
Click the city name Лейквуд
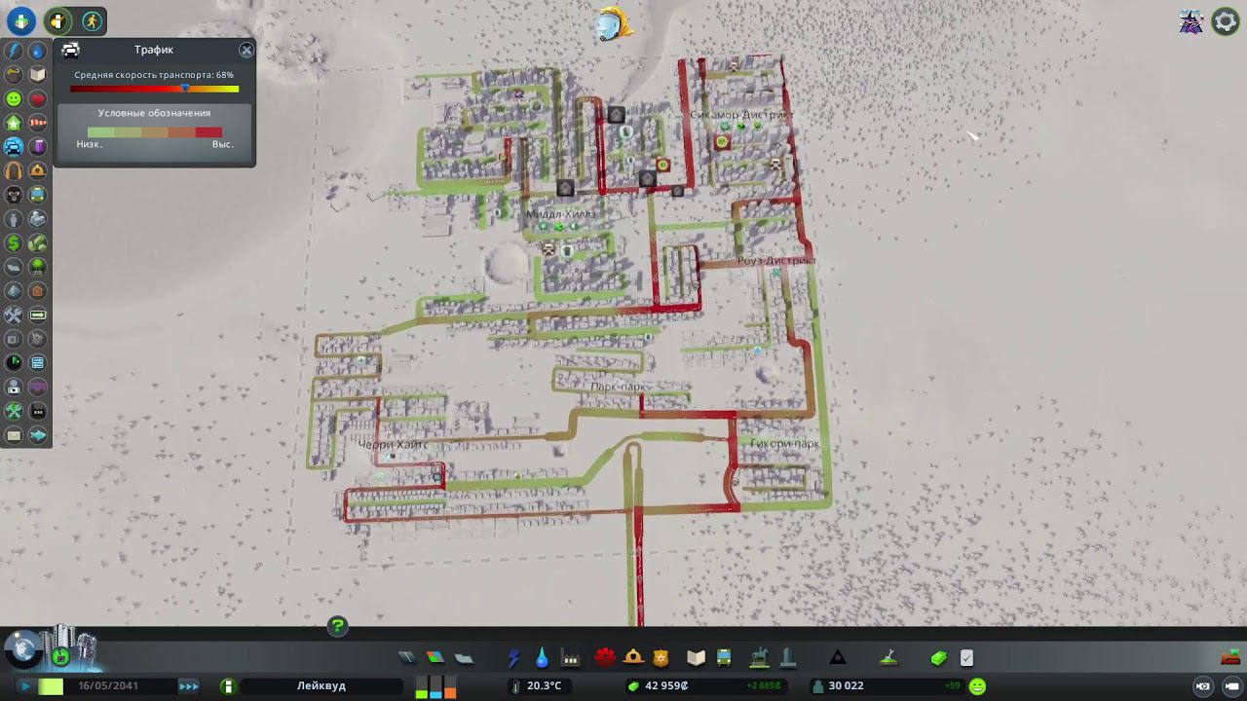pos(321,686)
